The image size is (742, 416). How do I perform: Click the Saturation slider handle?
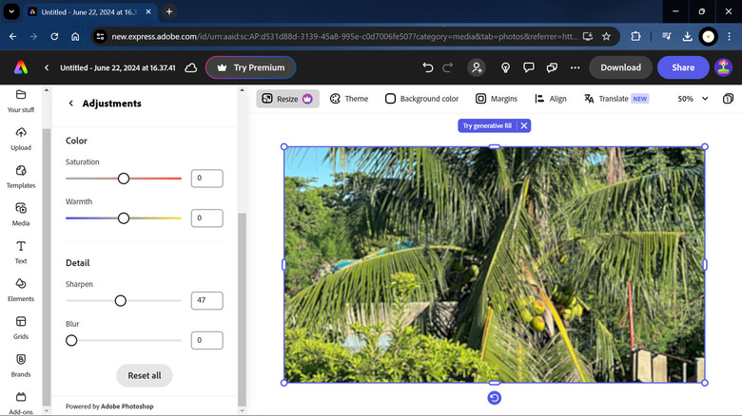point(124,179)
